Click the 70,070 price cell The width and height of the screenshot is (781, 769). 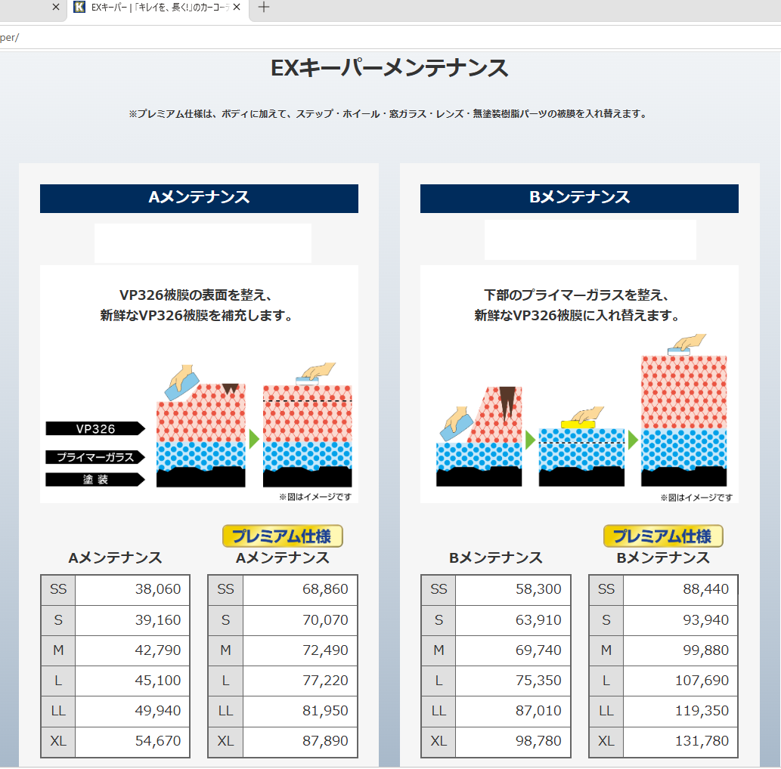[300, 620]
